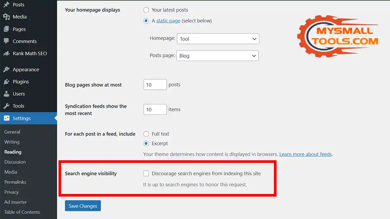The image size is (390, 219).
Task: Expand the Posts page dropdown showing Blog
Action: tap(217, 56)
